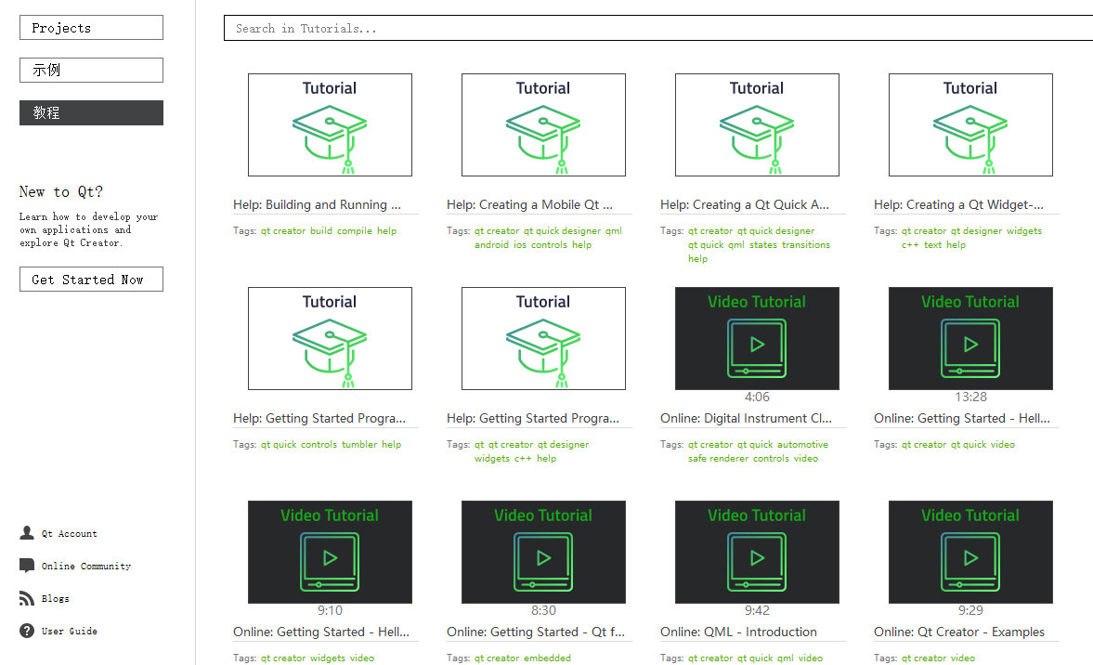
Task: Click the 'ios' tag under Creating a Mobile Qt
Action: 520,244
